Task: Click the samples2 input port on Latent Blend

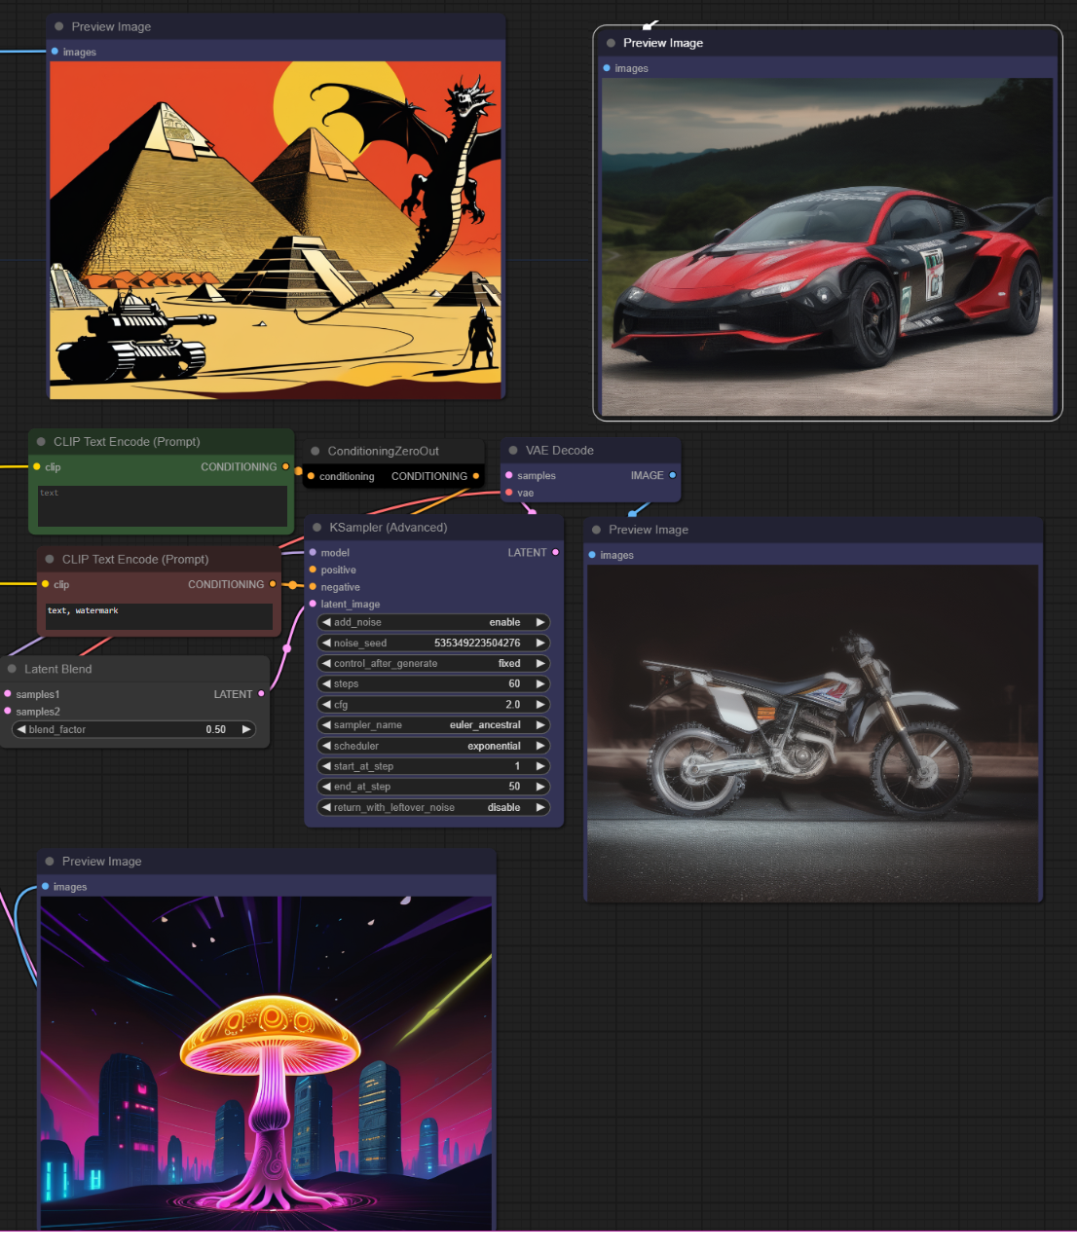Action: coord(9,712)
